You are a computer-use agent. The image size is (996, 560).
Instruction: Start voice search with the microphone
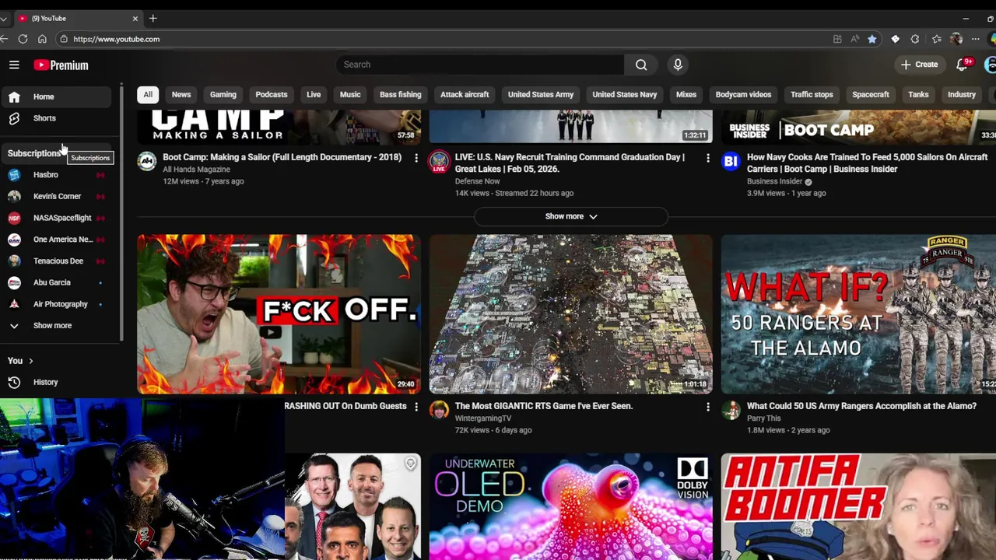(678, 65)
